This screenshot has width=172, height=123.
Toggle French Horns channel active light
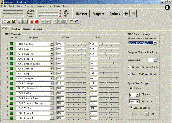12,64
